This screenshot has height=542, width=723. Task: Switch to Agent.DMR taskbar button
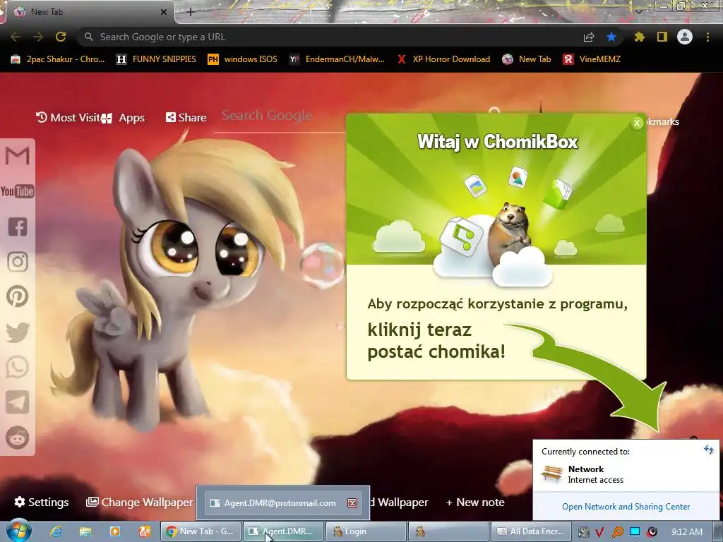pos(283,531)
